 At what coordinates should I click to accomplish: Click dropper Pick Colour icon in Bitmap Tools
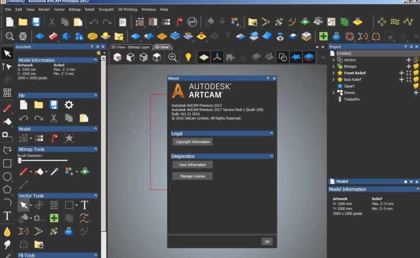55,171
